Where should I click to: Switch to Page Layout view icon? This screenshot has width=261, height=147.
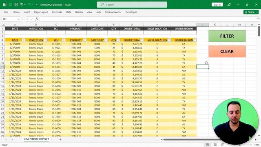pyautogui.click(x=215, y=145)
